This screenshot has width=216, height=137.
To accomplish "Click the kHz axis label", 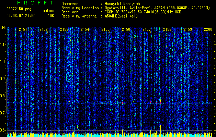I will coord(3,28).
